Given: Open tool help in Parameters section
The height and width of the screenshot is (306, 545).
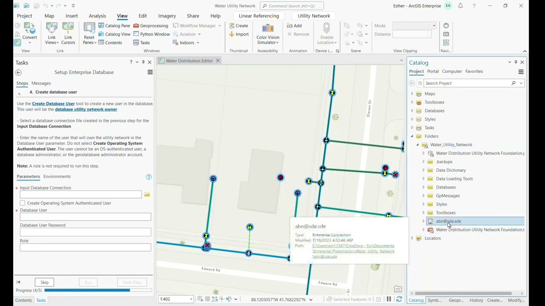Looking at the screenshot, I should click(149, 177).
